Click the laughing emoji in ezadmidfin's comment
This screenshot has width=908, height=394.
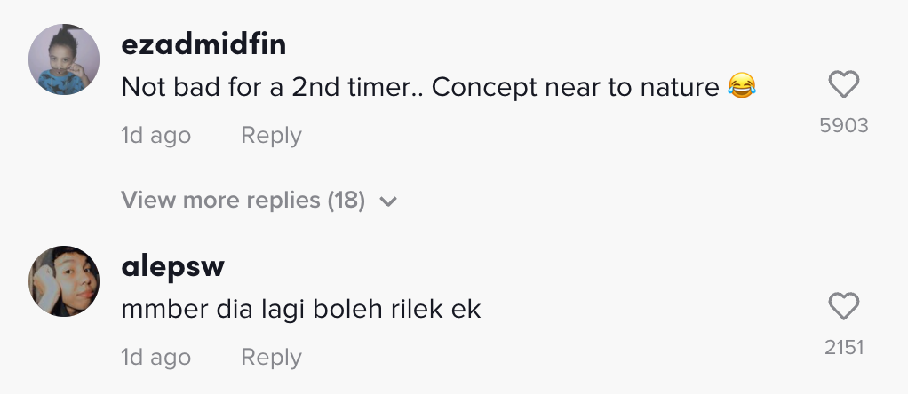pyautogui.click(x=741, y=87)
